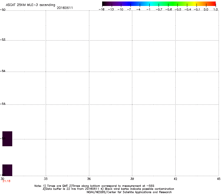Click longitude label 45 on bottom axis
Viewport: 221px width, 194px height.
[x=219, y=179]
